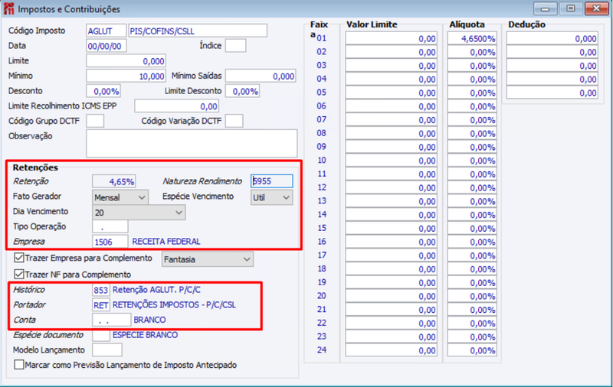
Task: Click the Empresa code field 1506
Action: click(110, 242)
